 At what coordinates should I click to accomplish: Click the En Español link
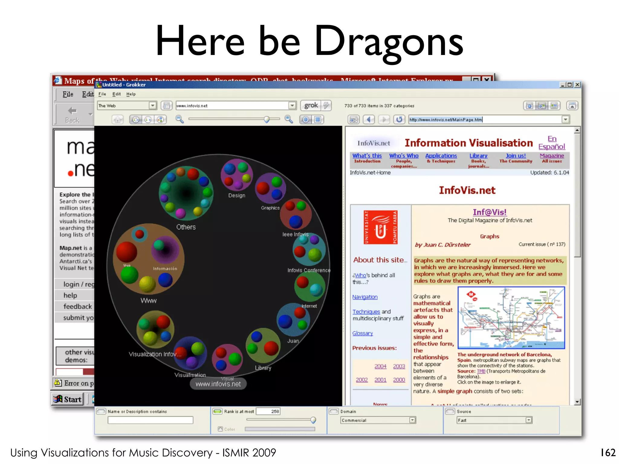(552, 143)
